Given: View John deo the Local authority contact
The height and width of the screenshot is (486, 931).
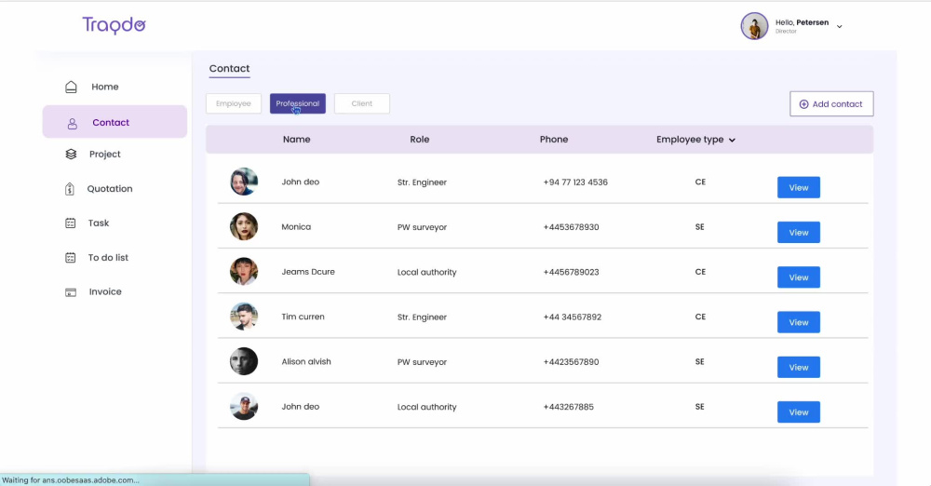Looking at the screenshot, I should [799, 412].
